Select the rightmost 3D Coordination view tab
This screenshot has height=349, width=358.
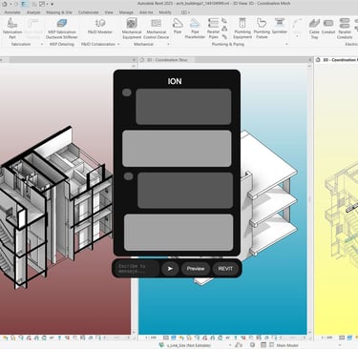[x=337, y=60]
